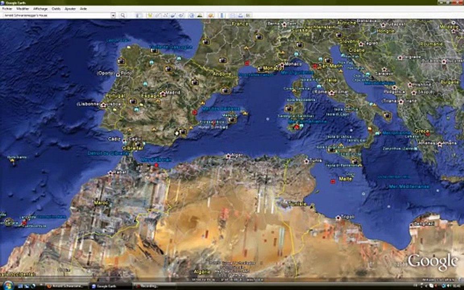Click the Madrid capital star marker
Image resolution: width=464 pixels, height=290 pixels.
162,94
